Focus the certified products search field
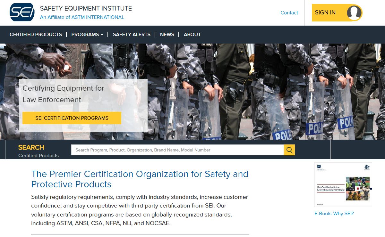 (177, 150)
